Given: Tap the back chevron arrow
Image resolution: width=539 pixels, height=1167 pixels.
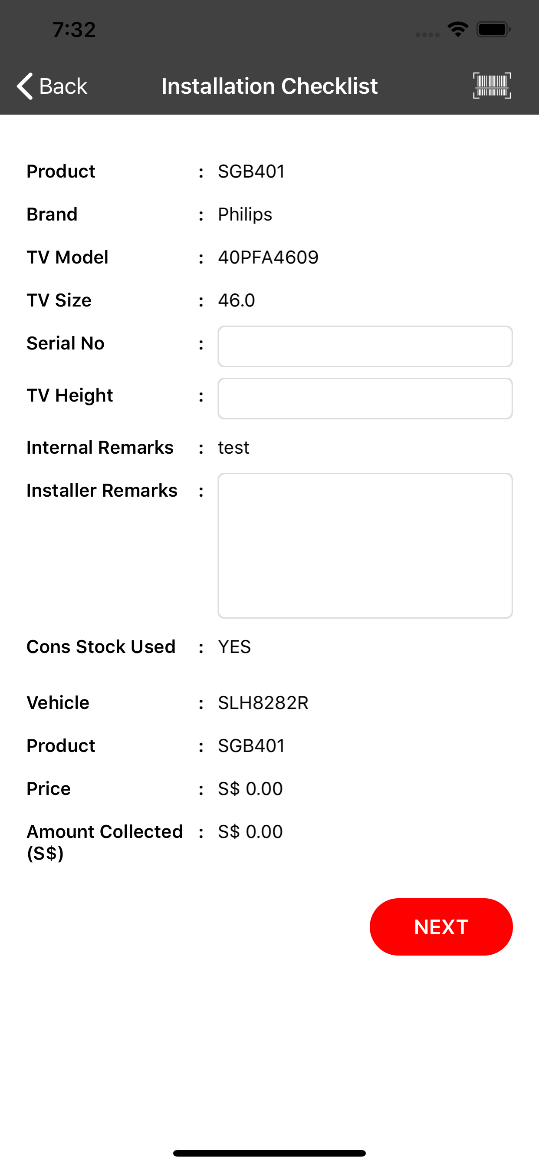Looking at the screenshot, I should click(x=24, y=86).
